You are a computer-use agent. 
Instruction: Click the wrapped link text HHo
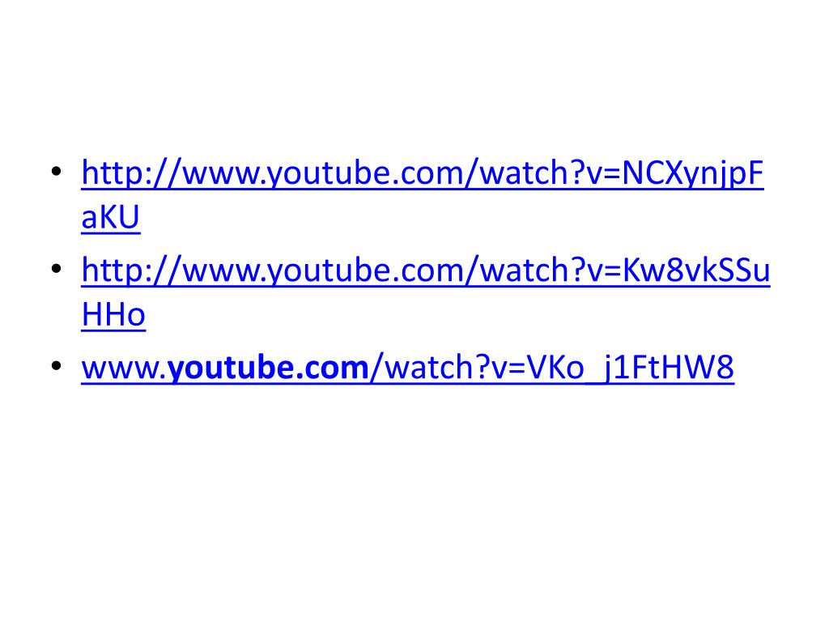coord(113,315)
